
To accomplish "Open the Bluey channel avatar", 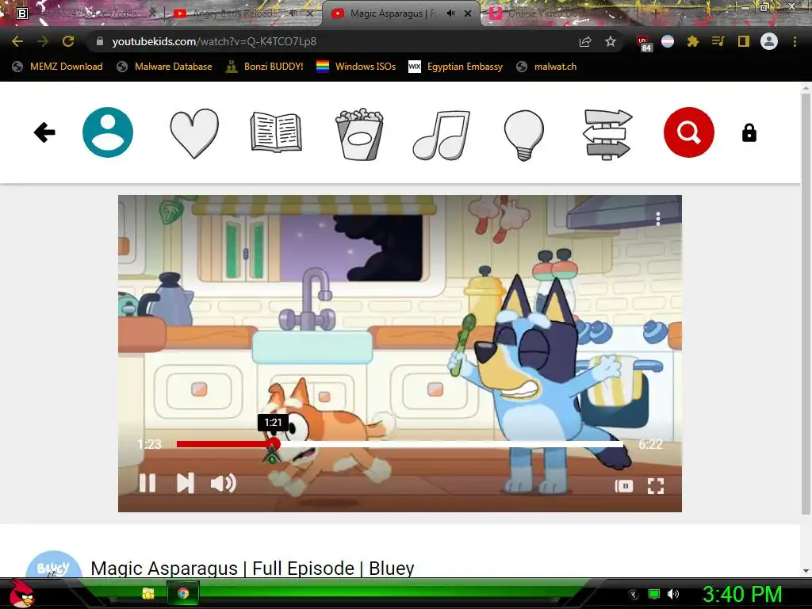I will (54, 565).
